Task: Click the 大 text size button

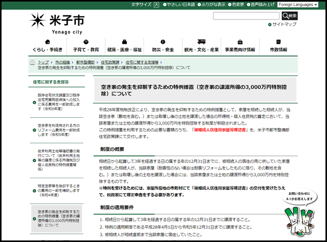Action: 156,5
